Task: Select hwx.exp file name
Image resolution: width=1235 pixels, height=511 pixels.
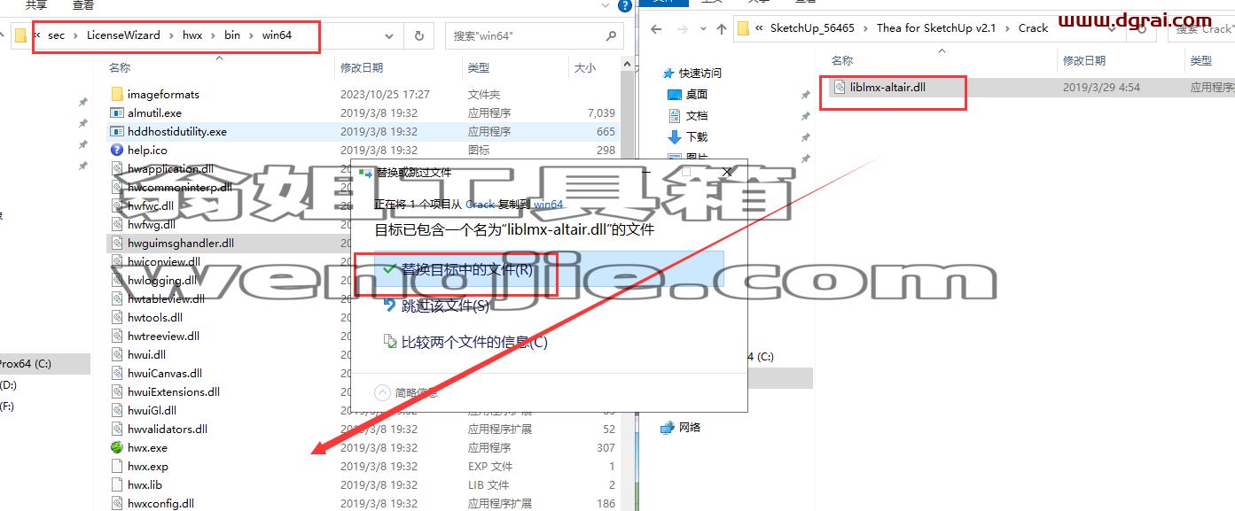Action: pos(147,466)
